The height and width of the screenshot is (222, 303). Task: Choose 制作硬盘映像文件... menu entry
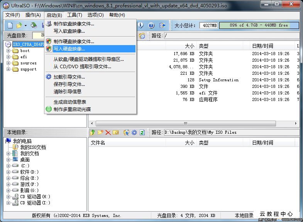click(90, 42)
